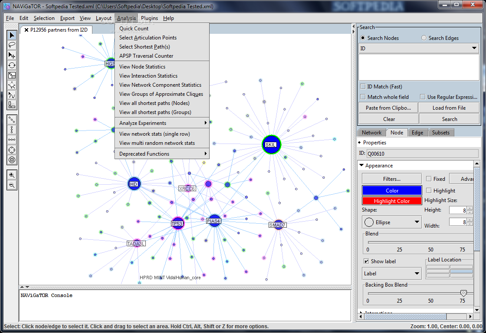Open the Subsets tab
Viewport: 486px width, 333px height.
(441, 133)
